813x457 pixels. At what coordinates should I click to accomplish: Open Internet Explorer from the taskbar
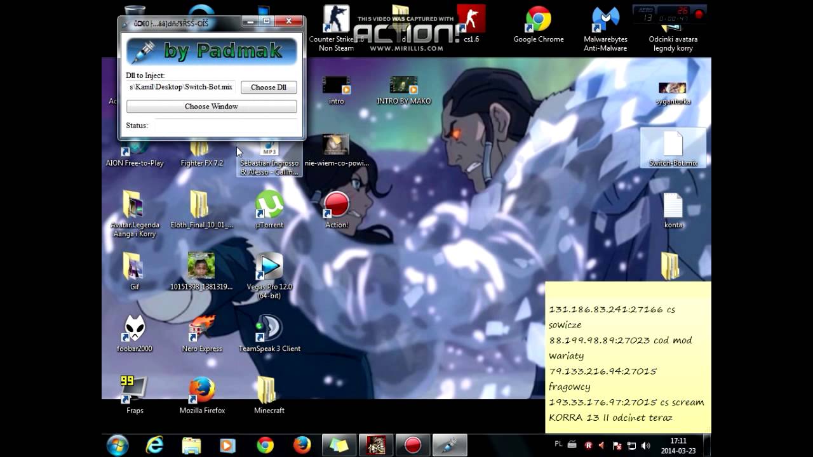pos(154,445)
